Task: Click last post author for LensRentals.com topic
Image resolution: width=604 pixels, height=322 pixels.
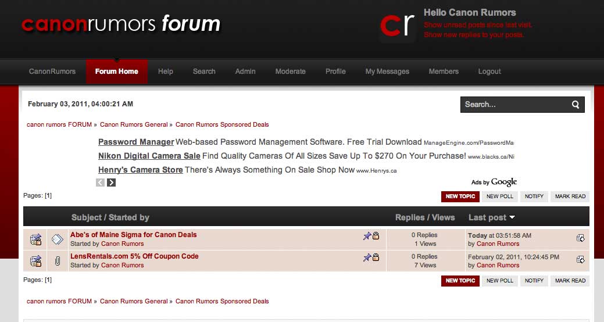Action: click(x=498, y=266)
